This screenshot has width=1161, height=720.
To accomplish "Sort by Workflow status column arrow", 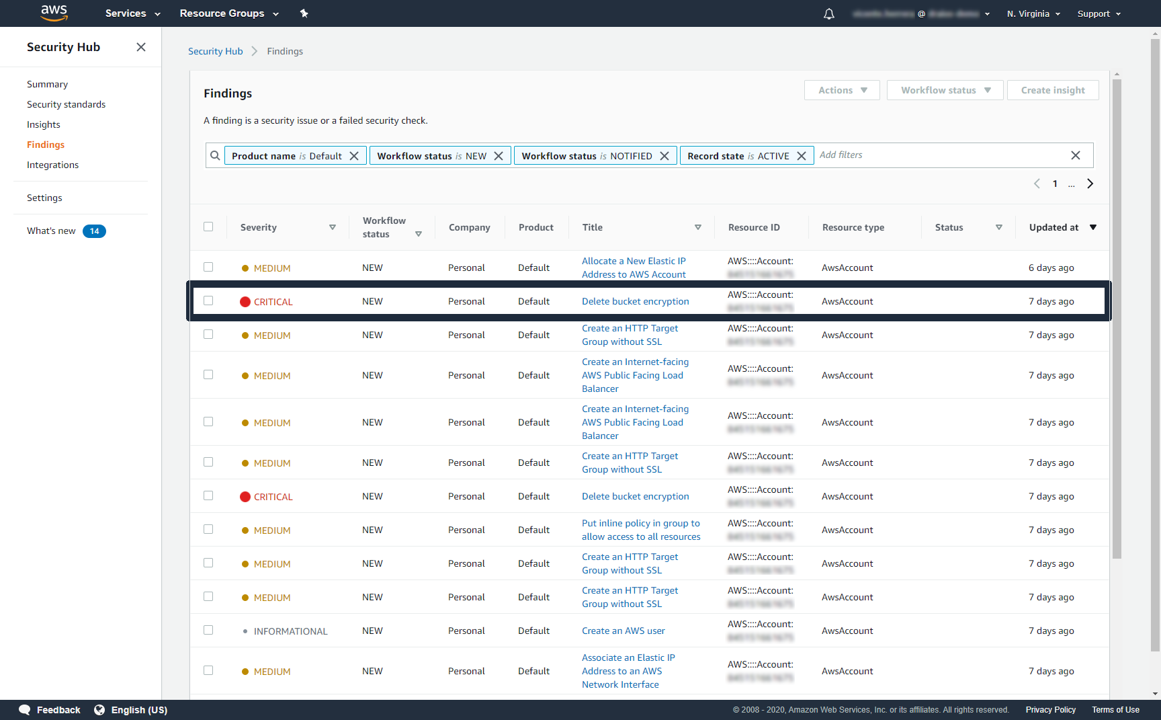I will (419, 234).
